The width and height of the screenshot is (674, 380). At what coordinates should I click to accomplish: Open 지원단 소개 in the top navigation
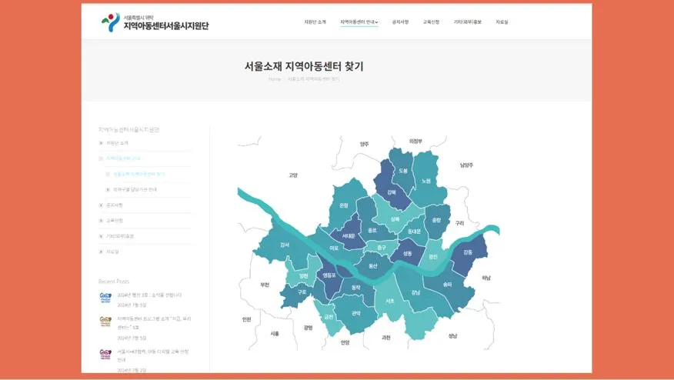(x=315, y=22)
